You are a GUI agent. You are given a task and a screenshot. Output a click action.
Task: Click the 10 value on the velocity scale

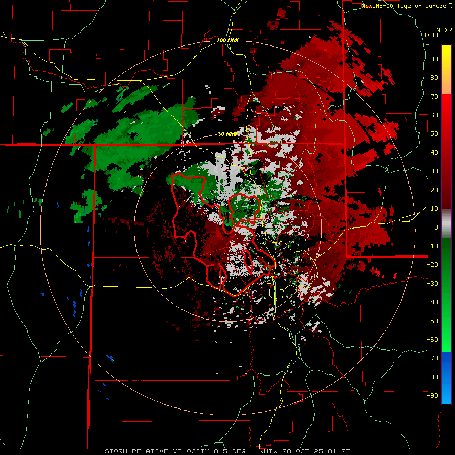tap(434, 209)
